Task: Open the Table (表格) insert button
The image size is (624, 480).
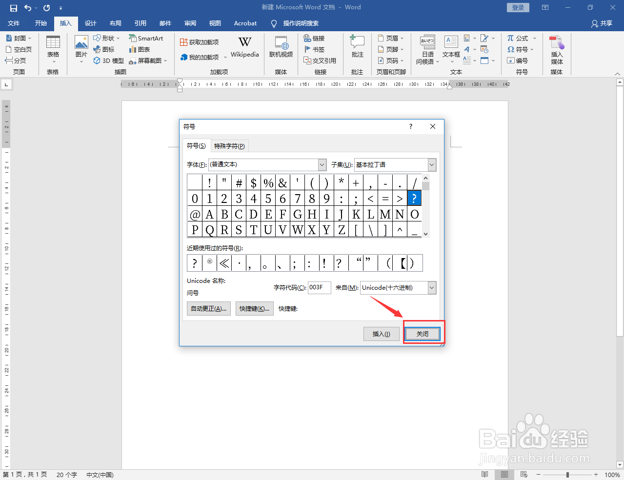Action: (x=53, y=50)
